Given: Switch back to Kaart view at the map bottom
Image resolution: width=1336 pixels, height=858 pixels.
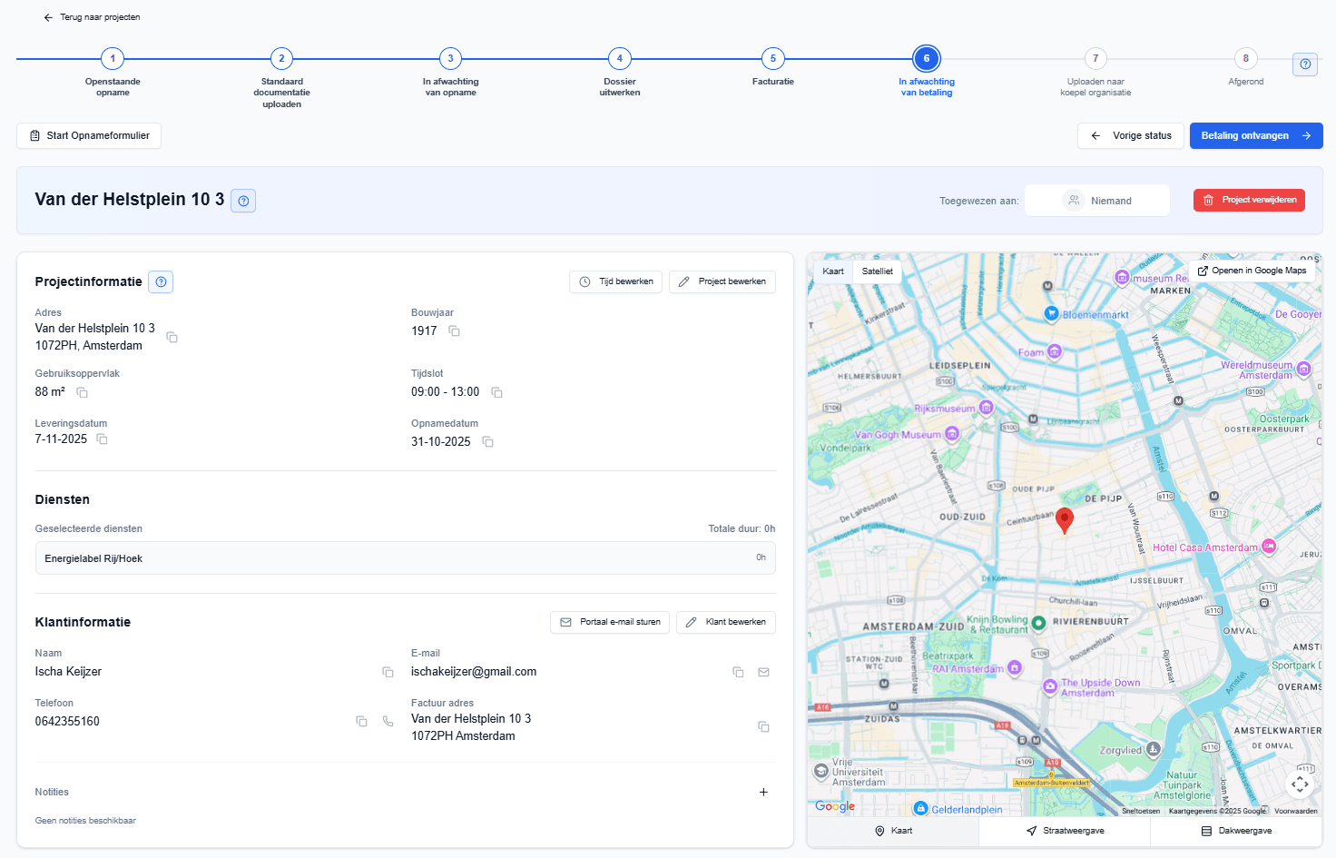Looking at the screenshot, I should [895, 831].
